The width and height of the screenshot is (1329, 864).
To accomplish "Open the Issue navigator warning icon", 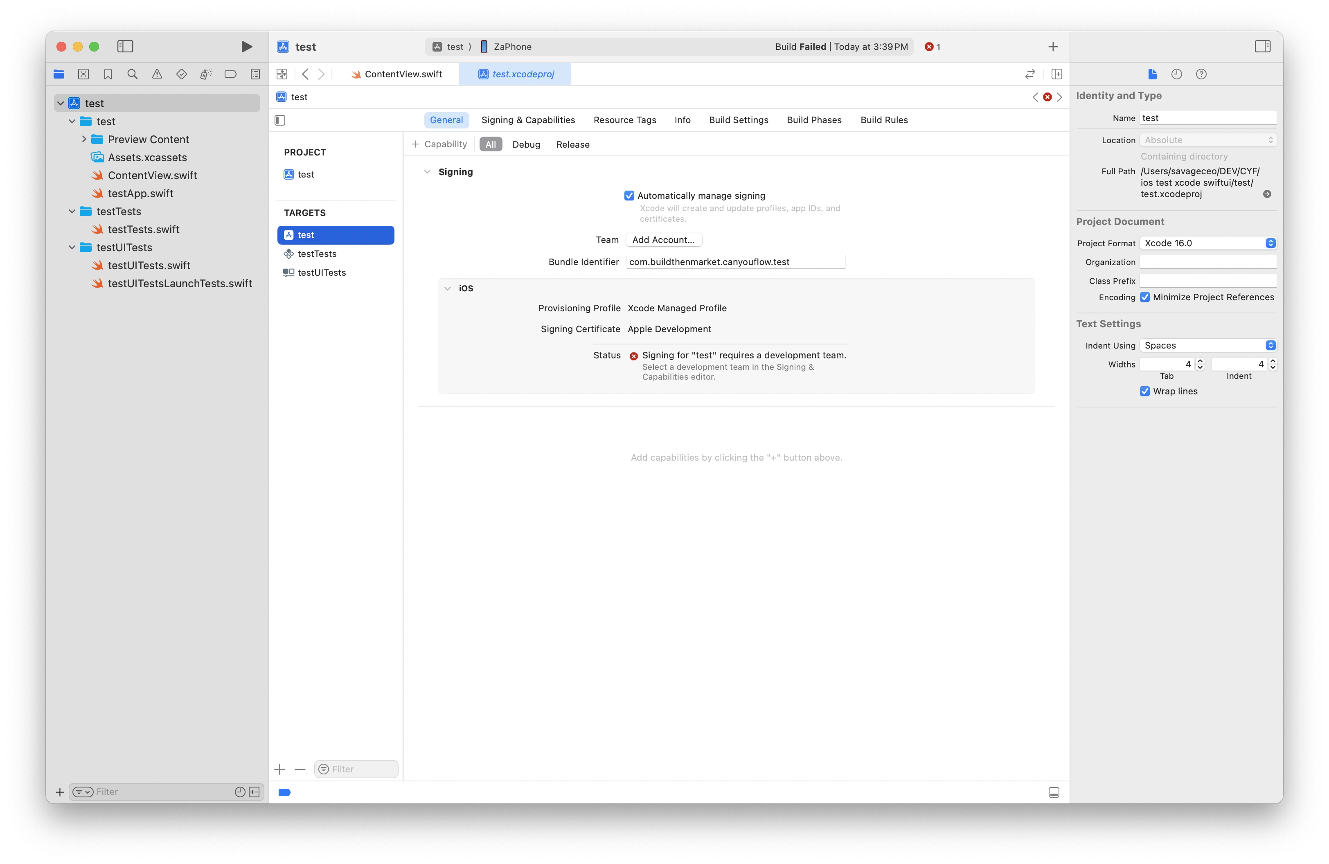I will tap(157, 74).
